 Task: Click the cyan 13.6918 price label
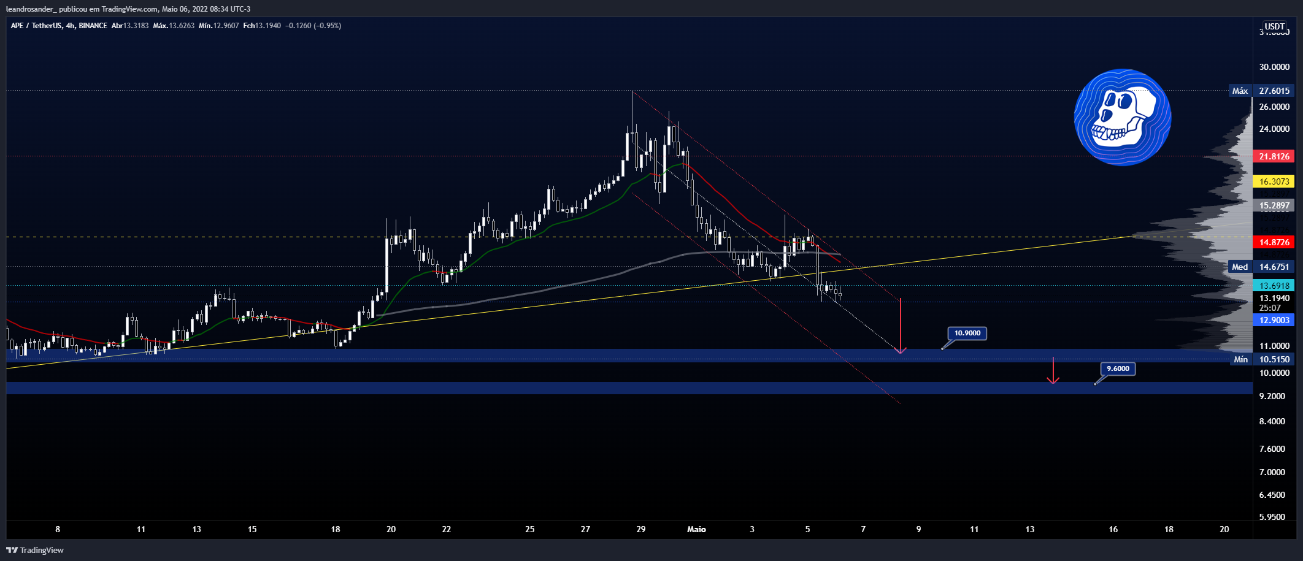[x=1274, y=286]
